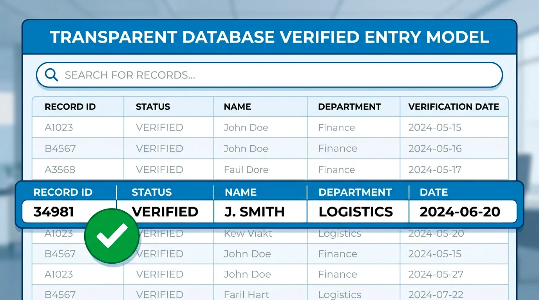The width and height of the screenshot is (539, 300).
Task: Click the date 2024-05-27
Action: (x=436, y=274)
